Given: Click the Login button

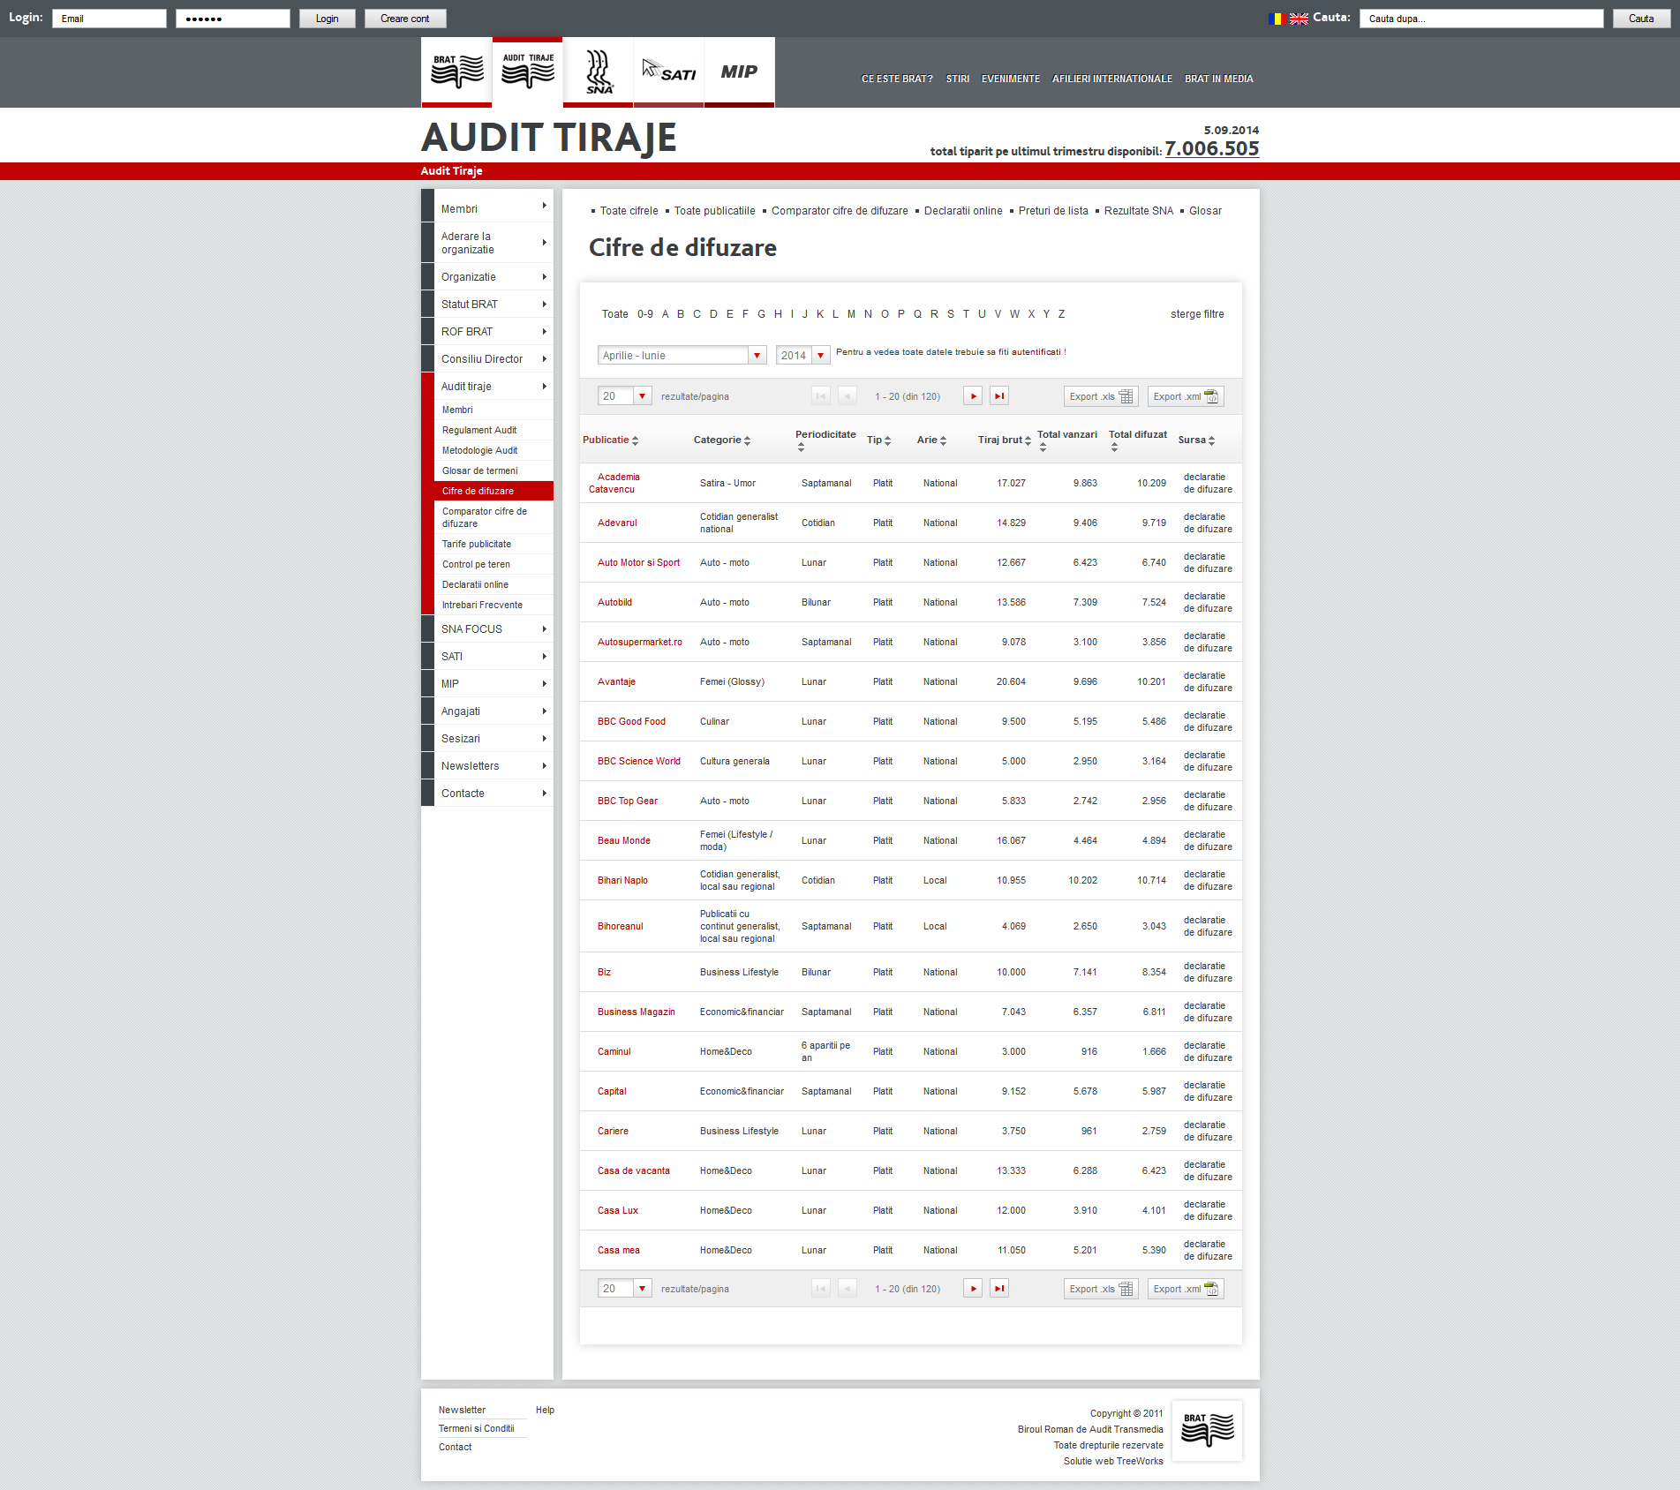Looking at the screenshot, I should click(x=327, y=19).
